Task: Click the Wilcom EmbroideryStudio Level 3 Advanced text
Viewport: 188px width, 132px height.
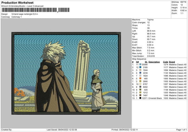Action: (x=22, y=6)
